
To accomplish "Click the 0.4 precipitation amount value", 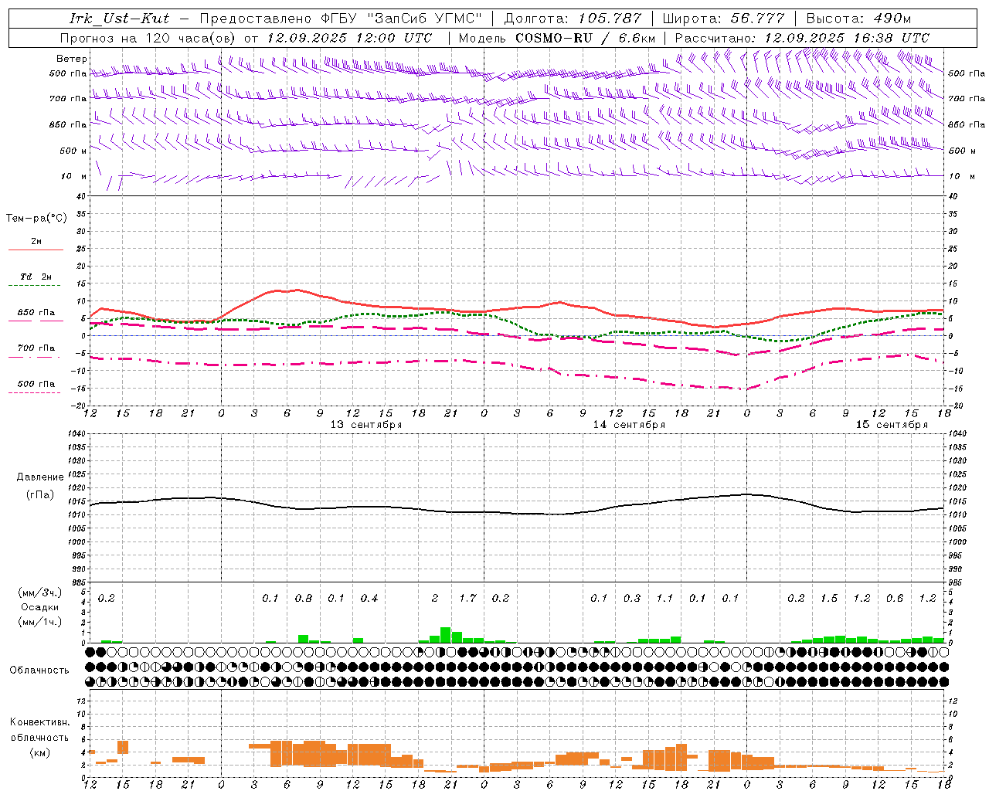I will pyautogui.click(x=369, y=599).
